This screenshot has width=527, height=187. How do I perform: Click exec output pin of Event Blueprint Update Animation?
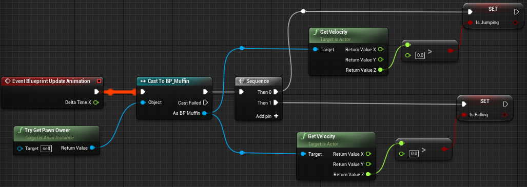pos(96,92)
